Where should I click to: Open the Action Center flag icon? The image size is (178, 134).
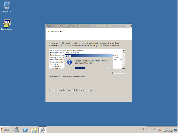[151, 130]
